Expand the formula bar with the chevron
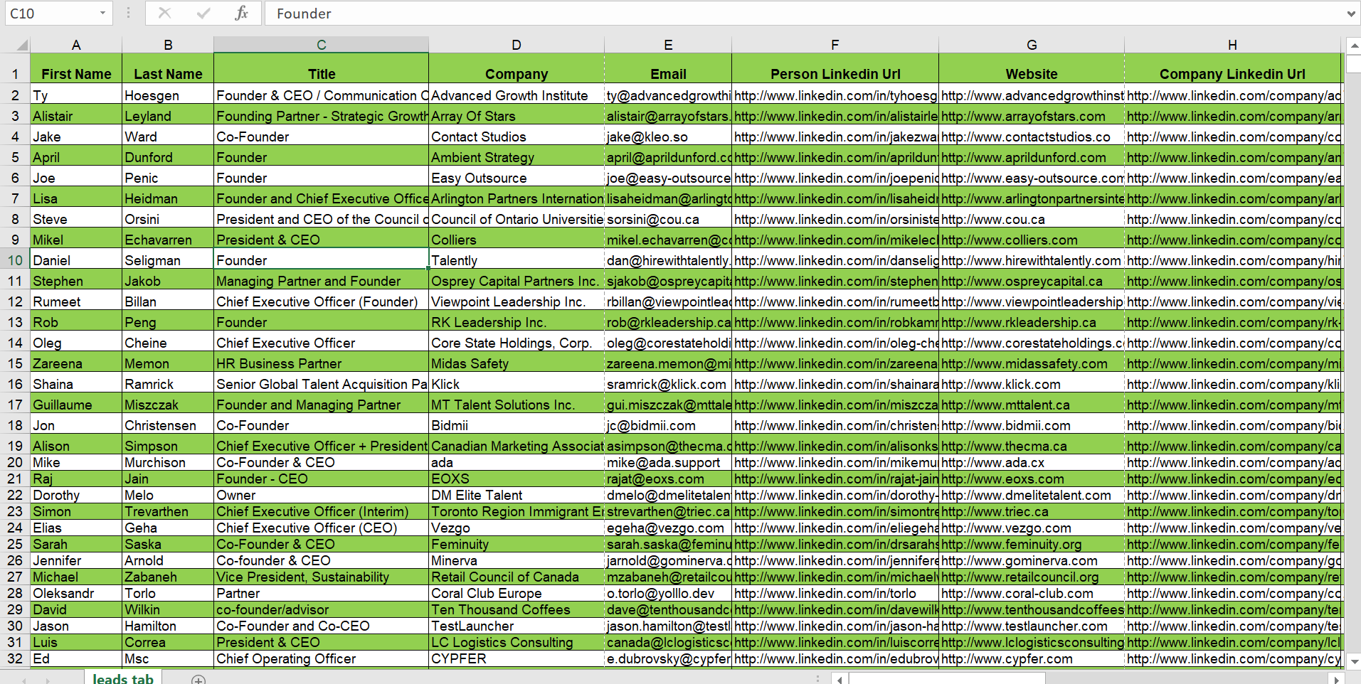This screenshot has height=684, width=1361. click(1351, 13)
